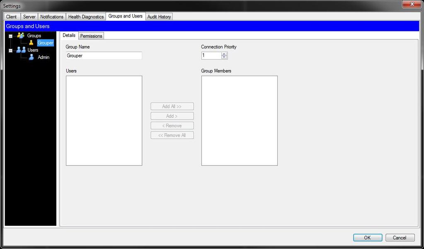Select the Groups tree label
424x249 pixels.
tap(34, 35)
